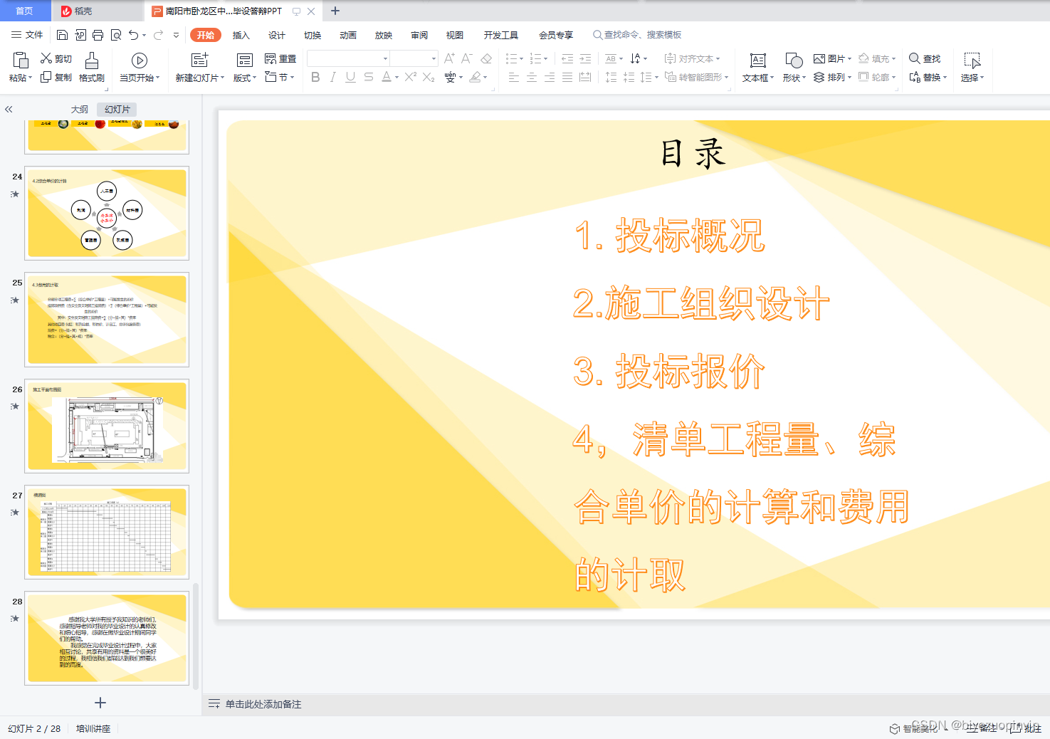Toggle Center paragraph alignment

tap(532, 77)
